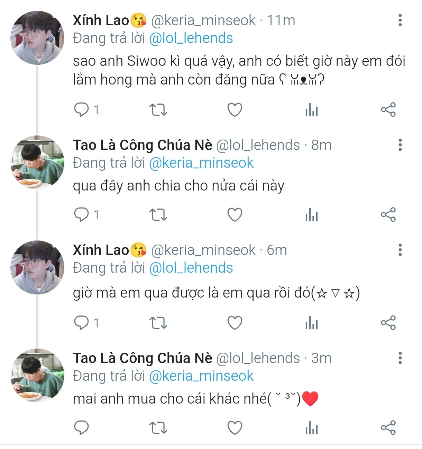Viewport: 422px width, 449px height.
Task: Share the 11m tweet from Xính Lao
Action: coord(388,110)
